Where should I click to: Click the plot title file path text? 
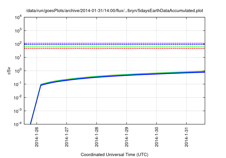pos(114,11)
